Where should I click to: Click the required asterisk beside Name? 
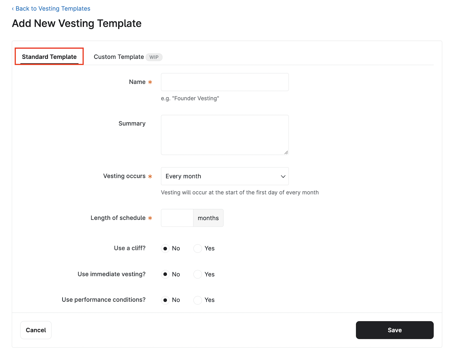(150, 82)
